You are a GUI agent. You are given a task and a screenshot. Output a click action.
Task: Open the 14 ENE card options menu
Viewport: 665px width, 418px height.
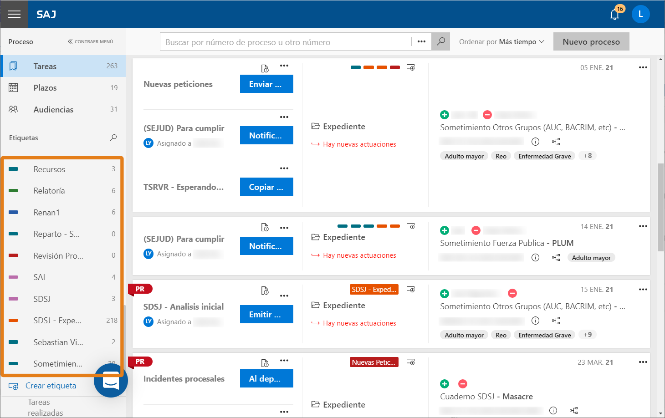point(643,226)
